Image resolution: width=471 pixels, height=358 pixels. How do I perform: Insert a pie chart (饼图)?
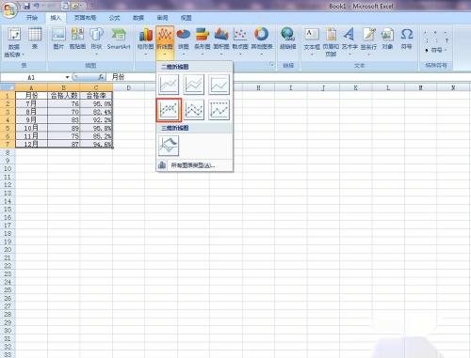pos(184,41)
